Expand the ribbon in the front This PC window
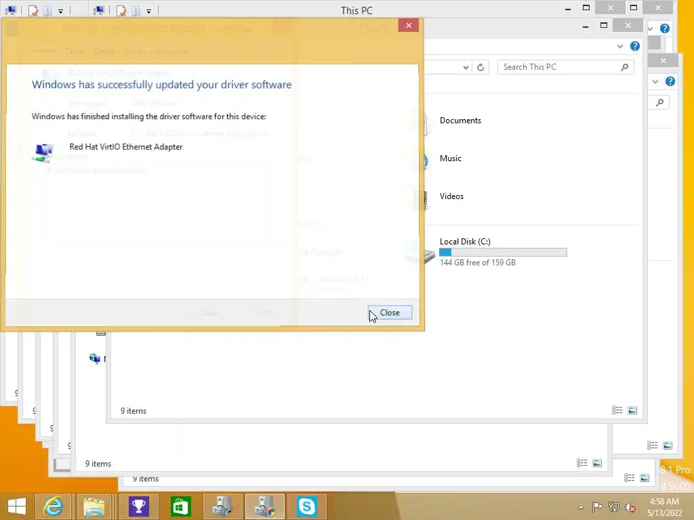The width and height of the screenshot is (694, 520). tap(620, 46)
